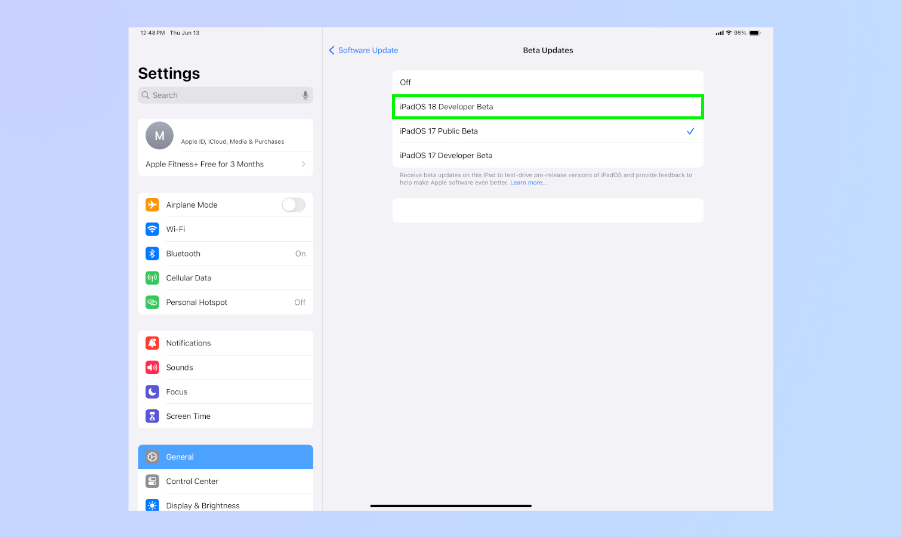Screen dimensions: 901x537
Task: Toggle Airplane Mode on
Action: (294, 205)
